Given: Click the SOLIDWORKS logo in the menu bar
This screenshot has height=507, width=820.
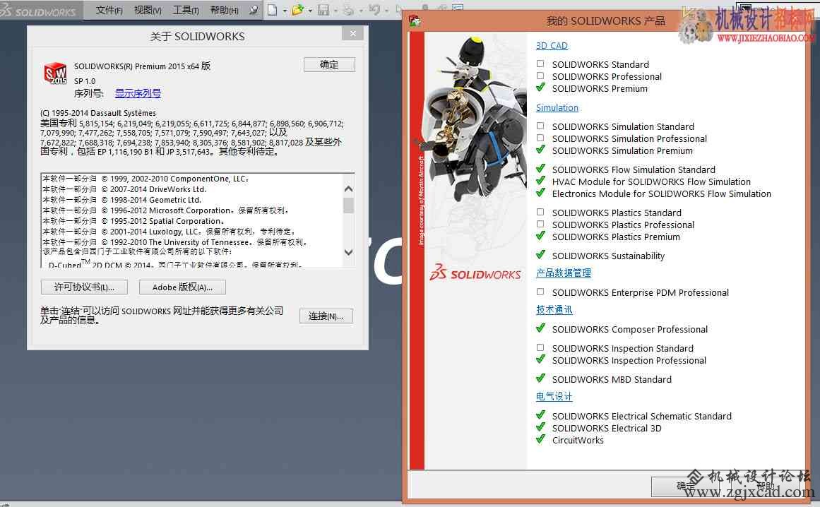Looking at the screenshot, I should click(x=38, y=11).
